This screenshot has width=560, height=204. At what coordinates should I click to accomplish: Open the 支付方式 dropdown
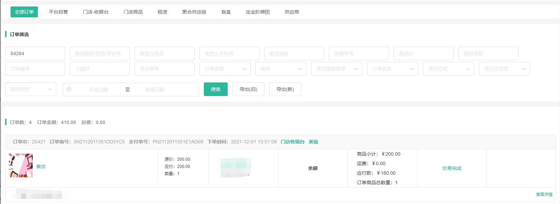coord(448,69)
